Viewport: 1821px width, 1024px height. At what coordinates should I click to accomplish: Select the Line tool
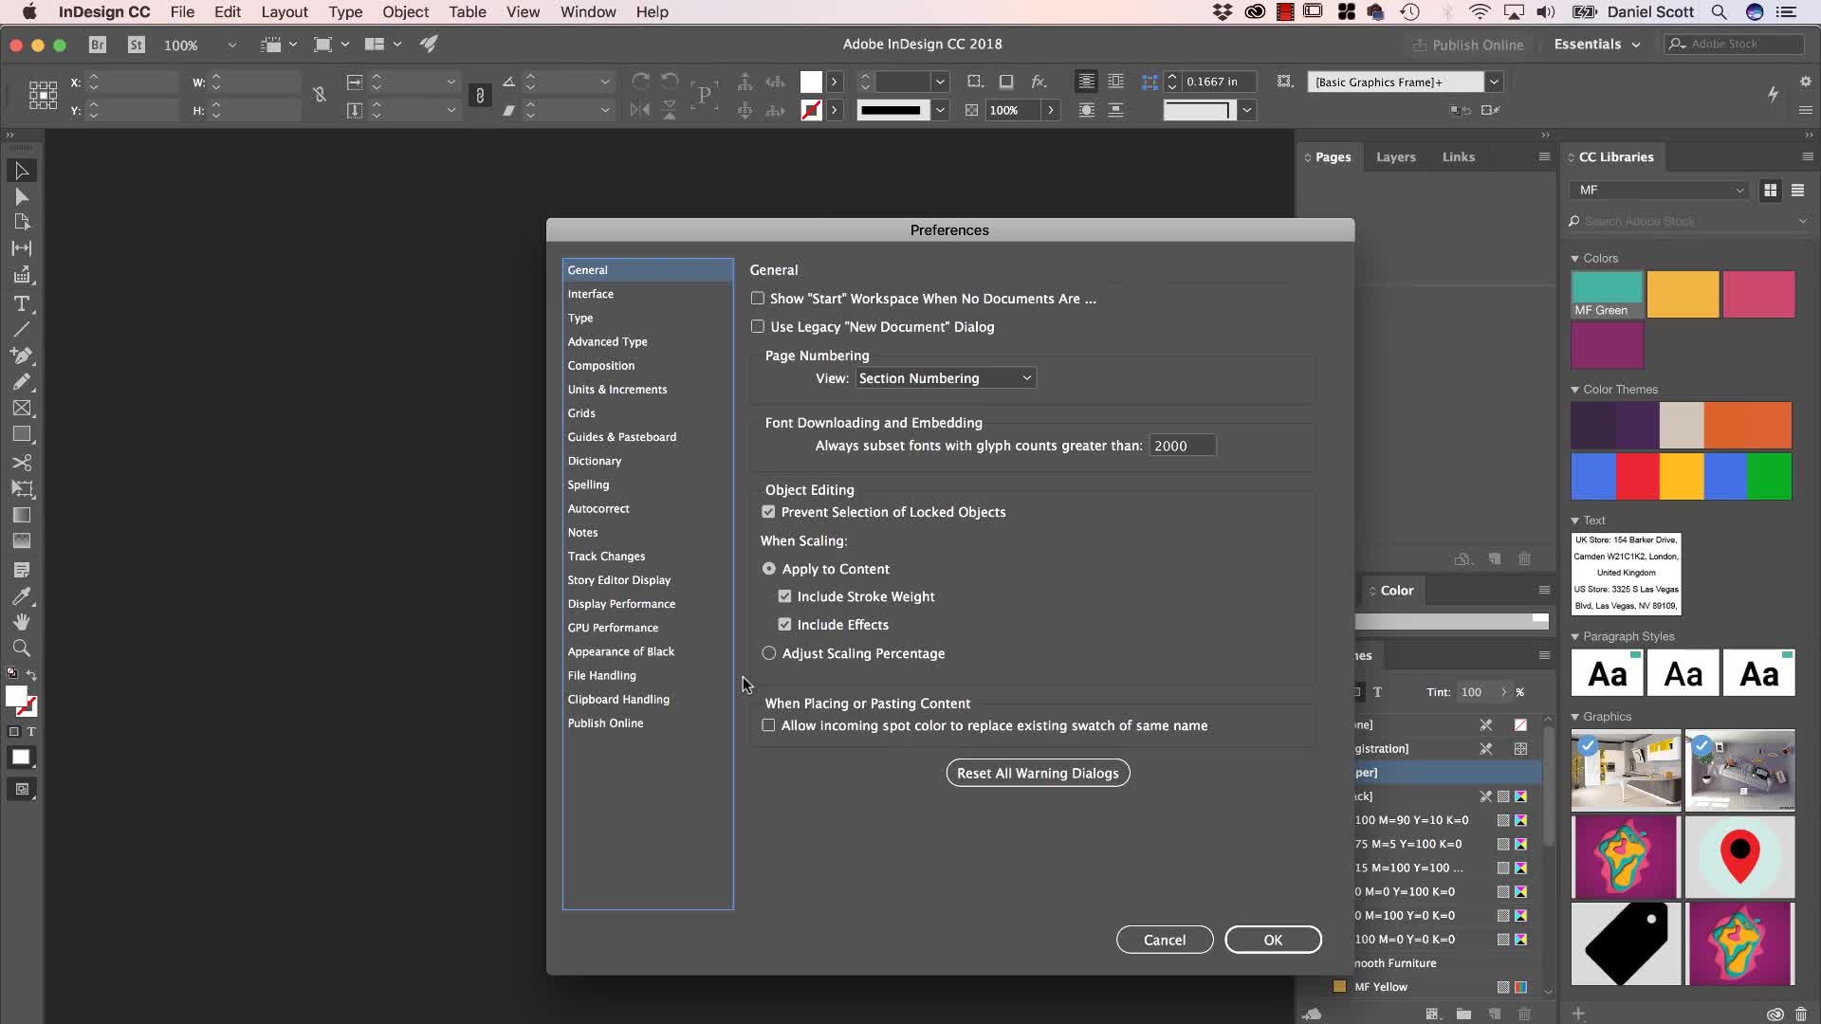pos(21,329)
